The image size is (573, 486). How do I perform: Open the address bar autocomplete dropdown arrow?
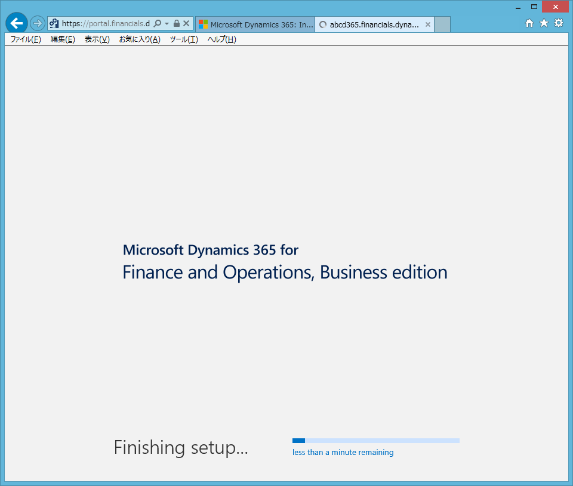coord(167,23)
